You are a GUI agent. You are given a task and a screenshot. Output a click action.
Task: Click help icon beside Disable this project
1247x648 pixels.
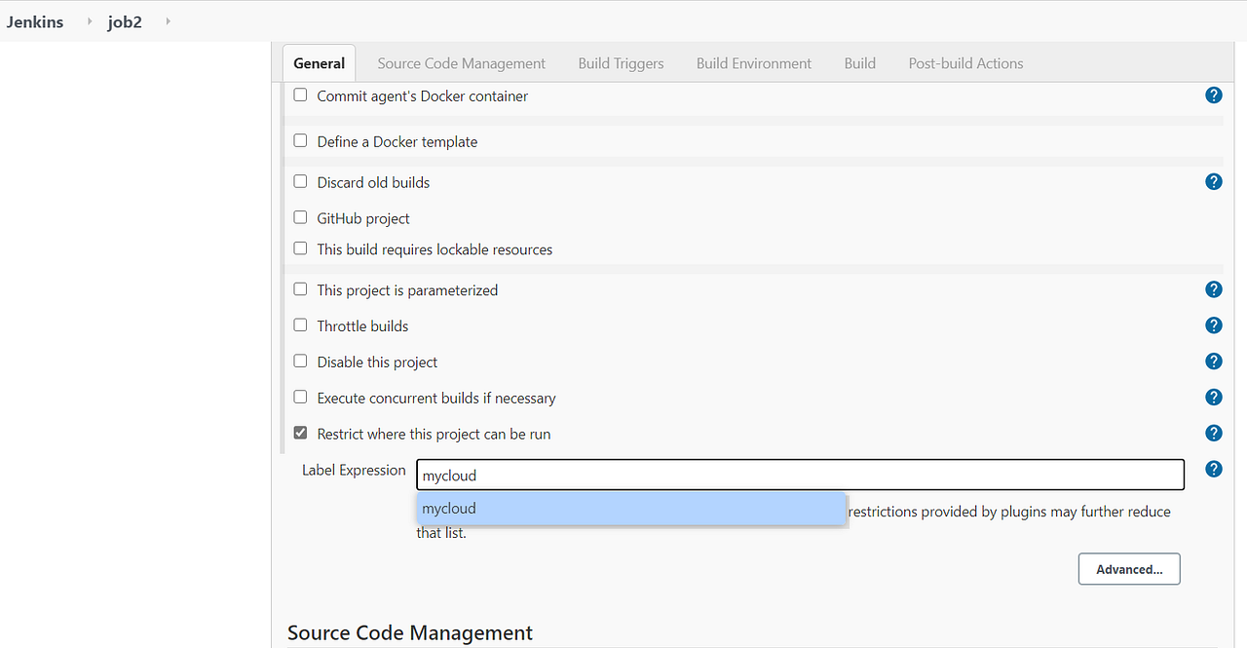1213,362
